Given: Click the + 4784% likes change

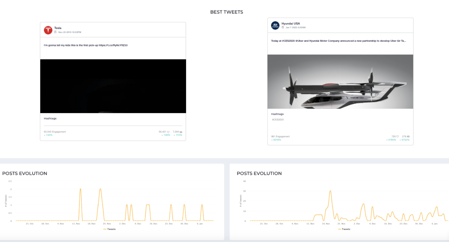Looking at the screenshot, I should [391, 140].
